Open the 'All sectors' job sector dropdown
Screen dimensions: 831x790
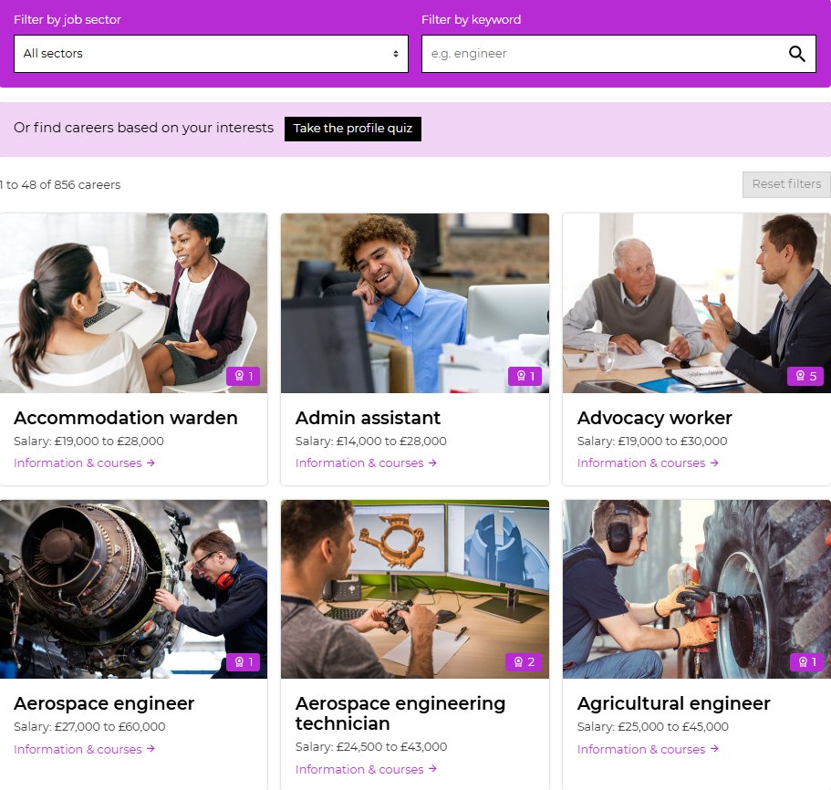pyautogui.click(x=212, y=53)
